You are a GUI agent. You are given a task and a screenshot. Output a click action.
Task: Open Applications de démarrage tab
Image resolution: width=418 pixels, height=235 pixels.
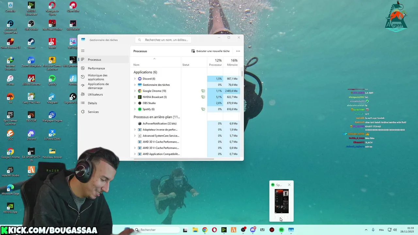click(104, 86)
